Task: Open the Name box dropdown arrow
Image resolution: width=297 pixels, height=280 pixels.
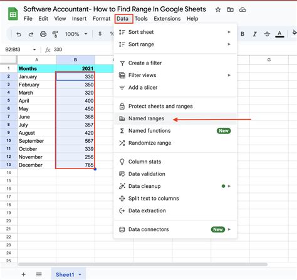Action: (x=34, y=49)
